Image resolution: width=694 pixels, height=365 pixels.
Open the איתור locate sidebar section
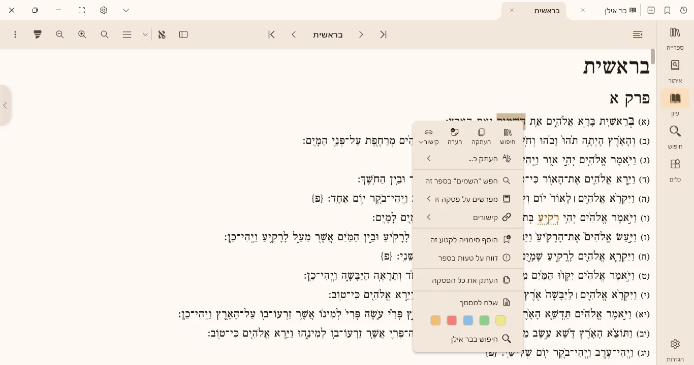(675, 71)
